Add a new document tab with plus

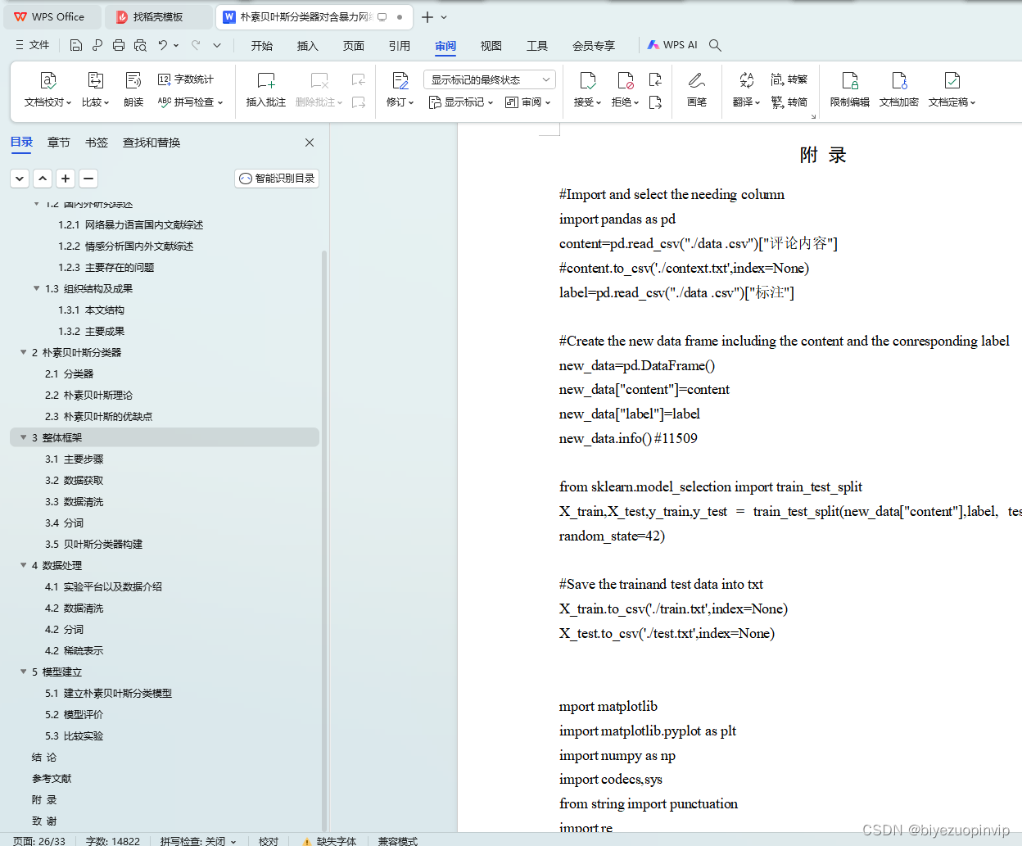427,17
